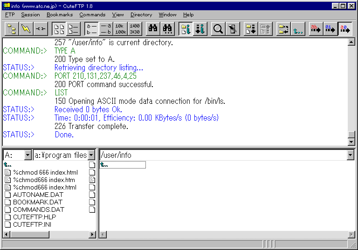Select file %chmod666 index.htm
This screenshot has width=358, height=250.
coord(44,180)
